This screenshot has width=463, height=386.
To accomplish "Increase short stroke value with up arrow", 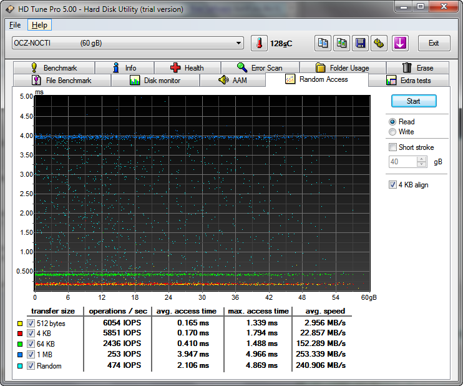I will click(x=422, y=159).
